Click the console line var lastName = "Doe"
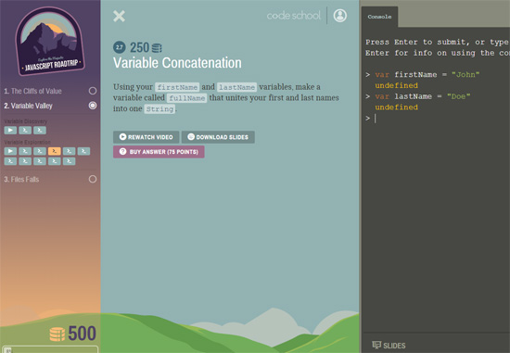The image size is (510, 353). (423, 96)
